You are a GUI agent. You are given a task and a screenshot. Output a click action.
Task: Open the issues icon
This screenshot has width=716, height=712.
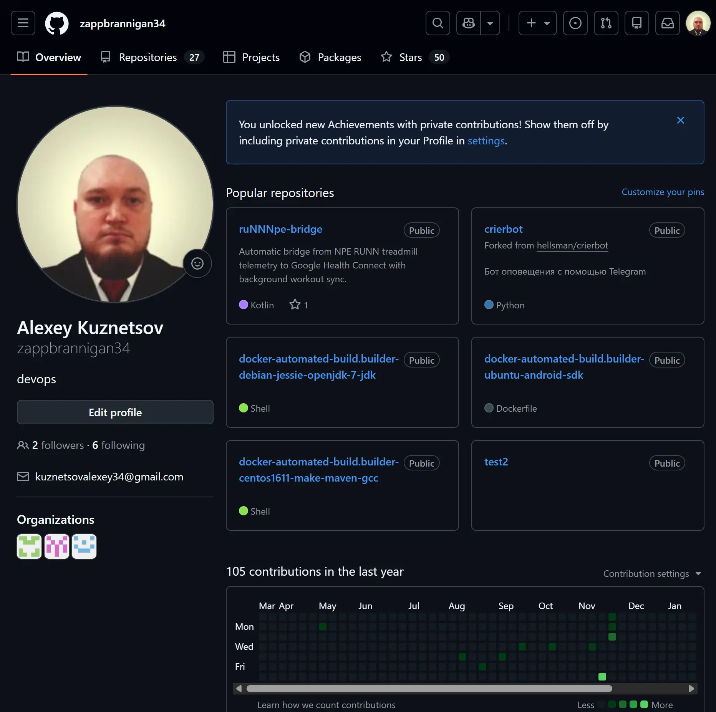pos(575,23)
